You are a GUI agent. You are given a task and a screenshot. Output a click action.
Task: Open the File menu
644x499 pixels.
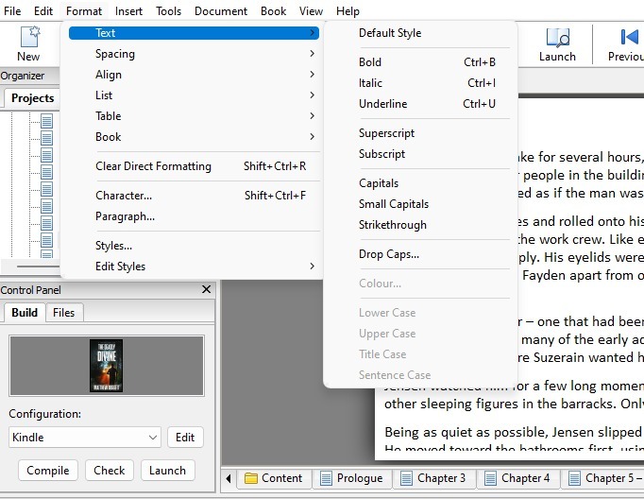point(12,11)
